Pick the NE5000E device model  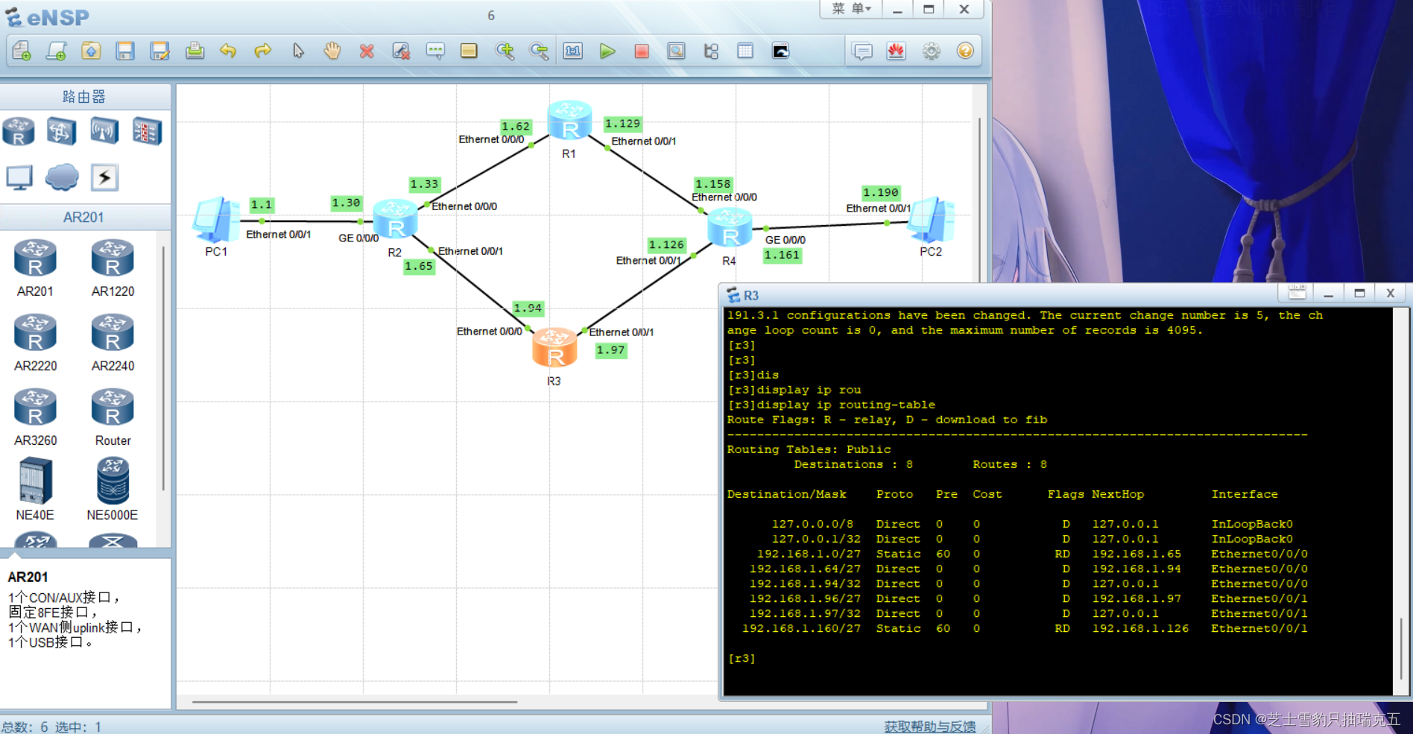pyautogui.click(x=113, y=490)
